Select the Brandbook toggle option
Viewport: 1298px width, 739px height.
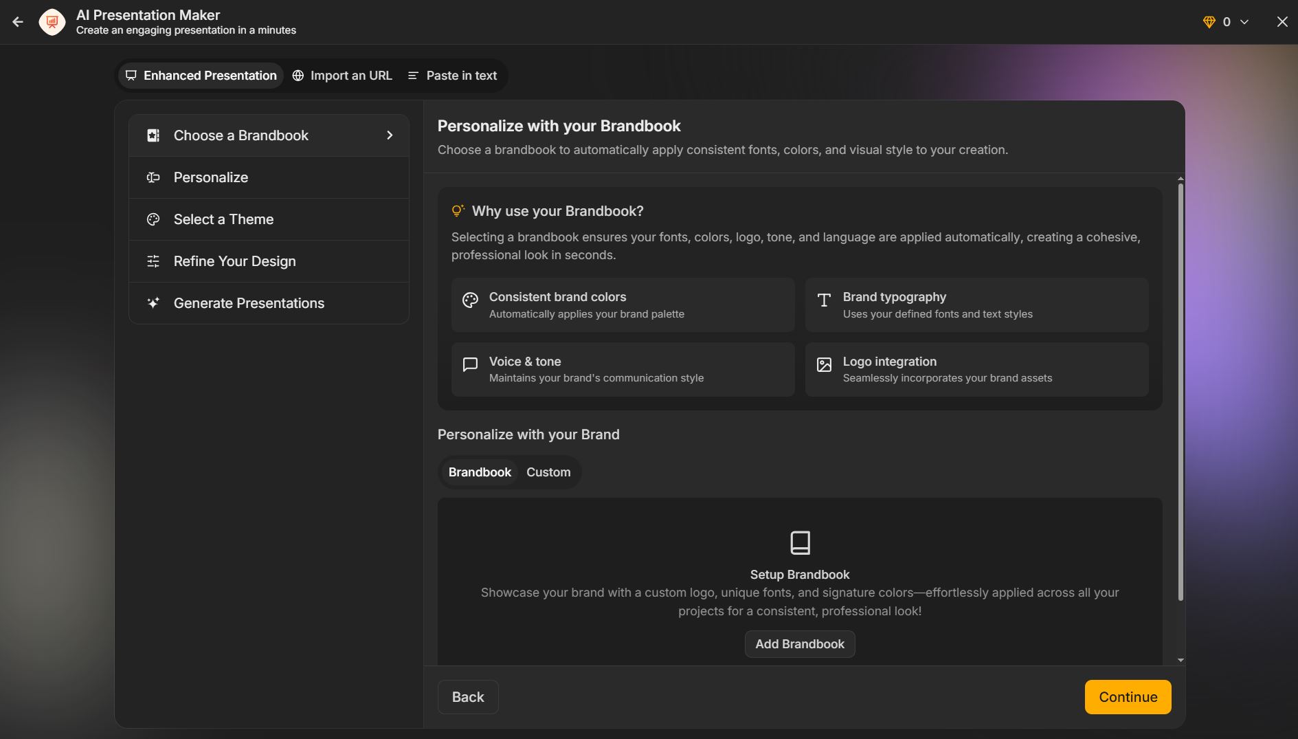[x=480, y=472]
